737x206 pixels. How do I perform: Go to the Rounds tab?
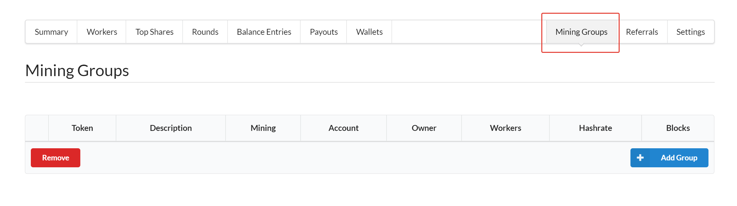[x=205, y=32]
